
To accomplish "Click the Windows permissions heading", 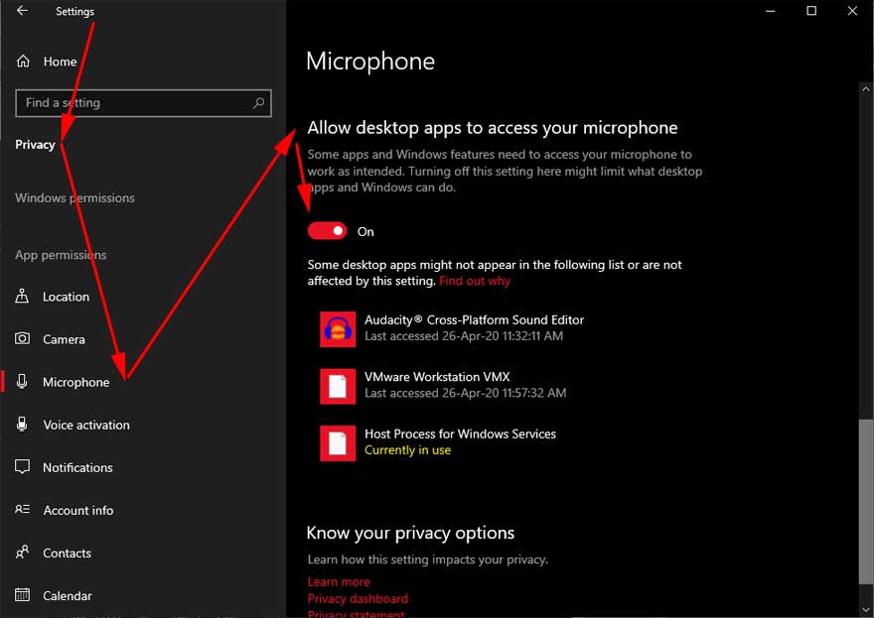I will point(74,198).
